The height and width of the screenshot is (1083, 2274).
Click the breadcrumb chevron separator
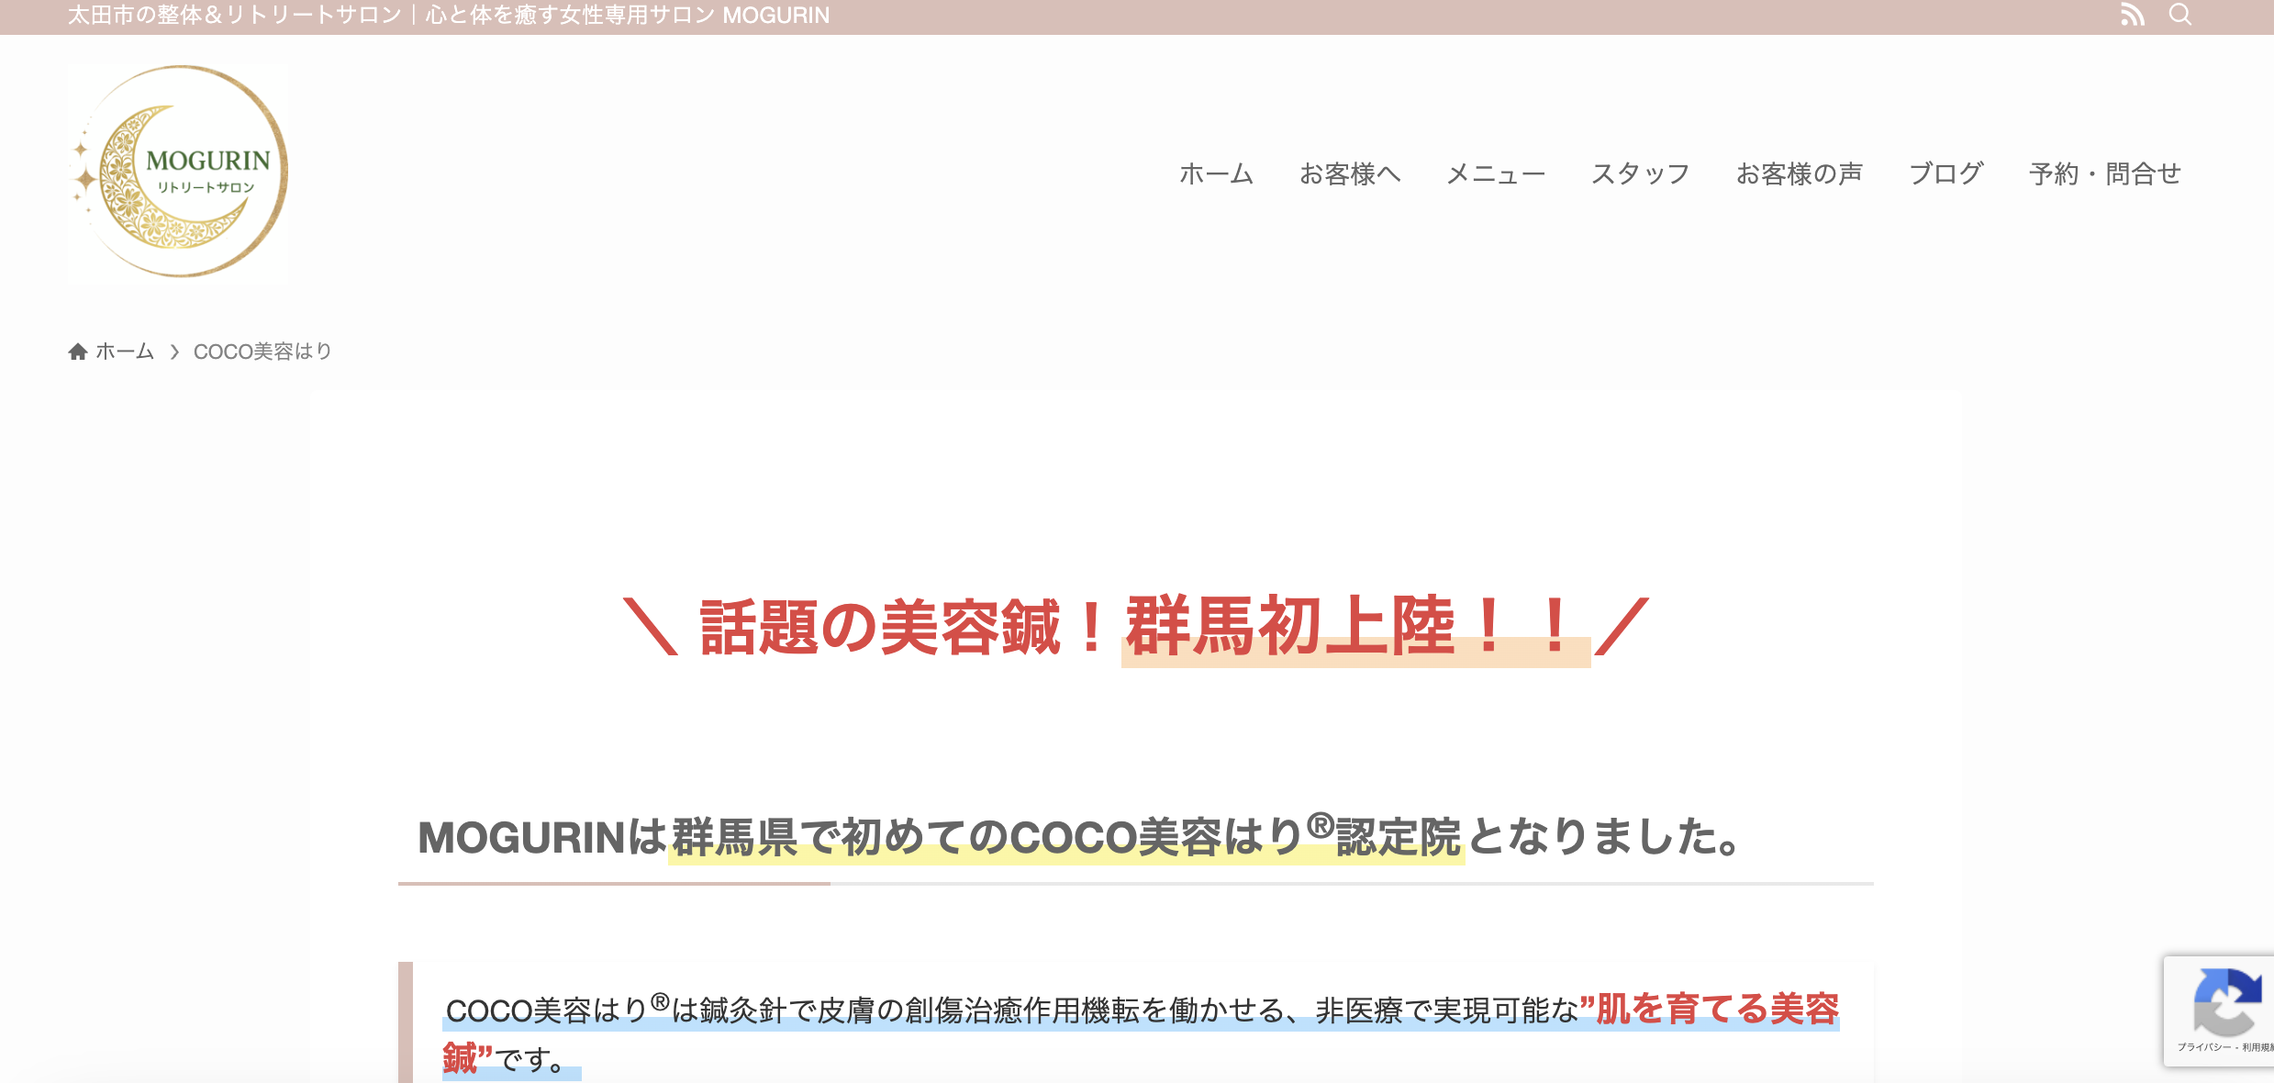pyautogui.click(x=174, y=352)
